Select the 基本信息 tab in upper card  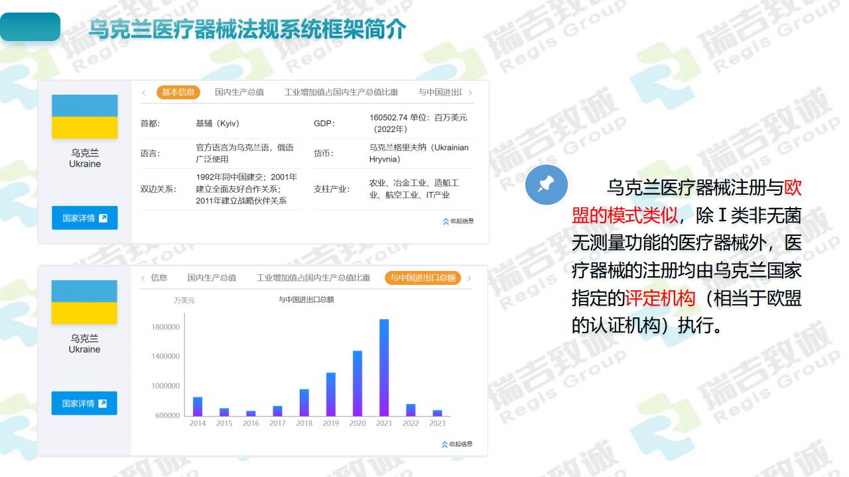(178, 92)
